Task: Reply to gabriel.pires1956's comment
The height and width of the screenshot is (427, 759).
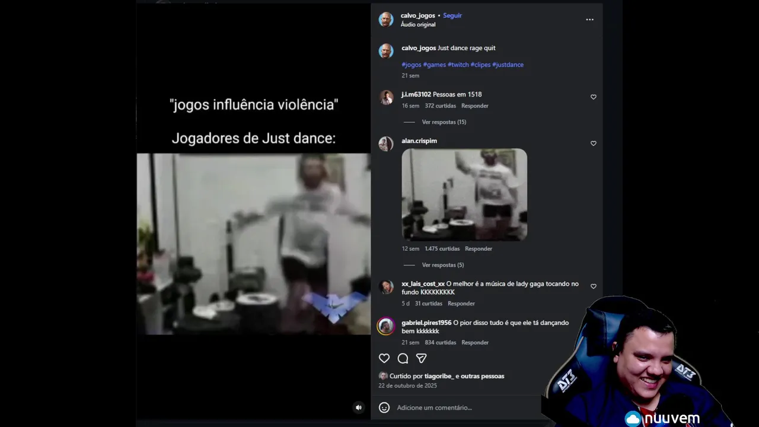Action: pos(475,343)
